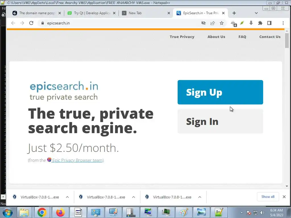Open the Contact Us nav link
This screenshot has width=291, height=218.
(270, 37)
